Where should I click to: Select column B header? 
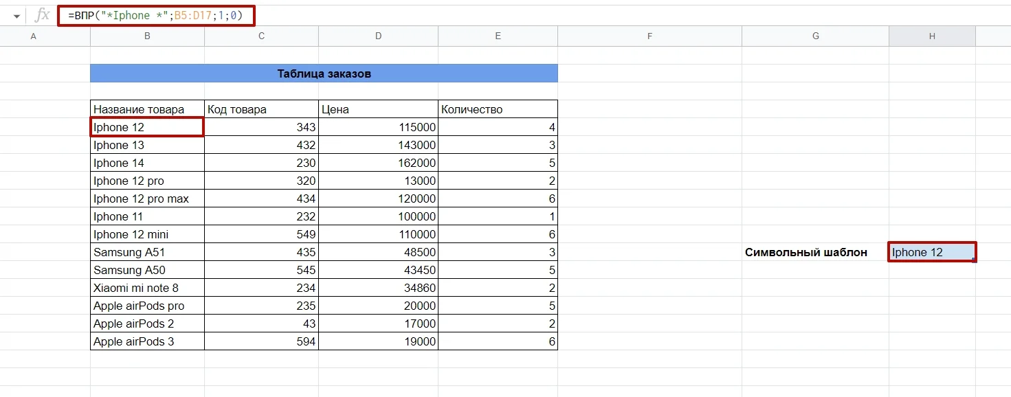147,36
